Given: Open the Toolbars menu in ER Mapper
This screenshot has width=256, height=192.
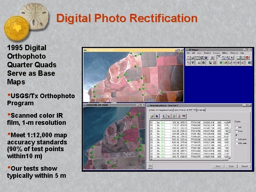Looking at the screenshot, I should pyautogui.click(x=207, y=53).
